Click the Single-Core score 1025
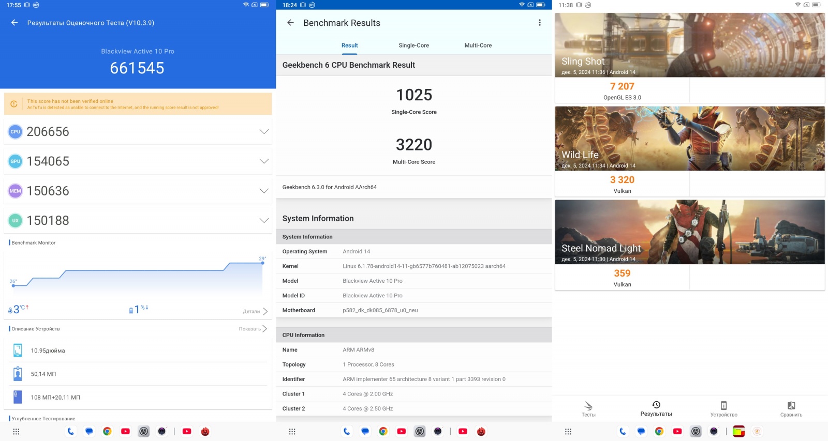Screen dimensions: 828x441 click(414, 95)
